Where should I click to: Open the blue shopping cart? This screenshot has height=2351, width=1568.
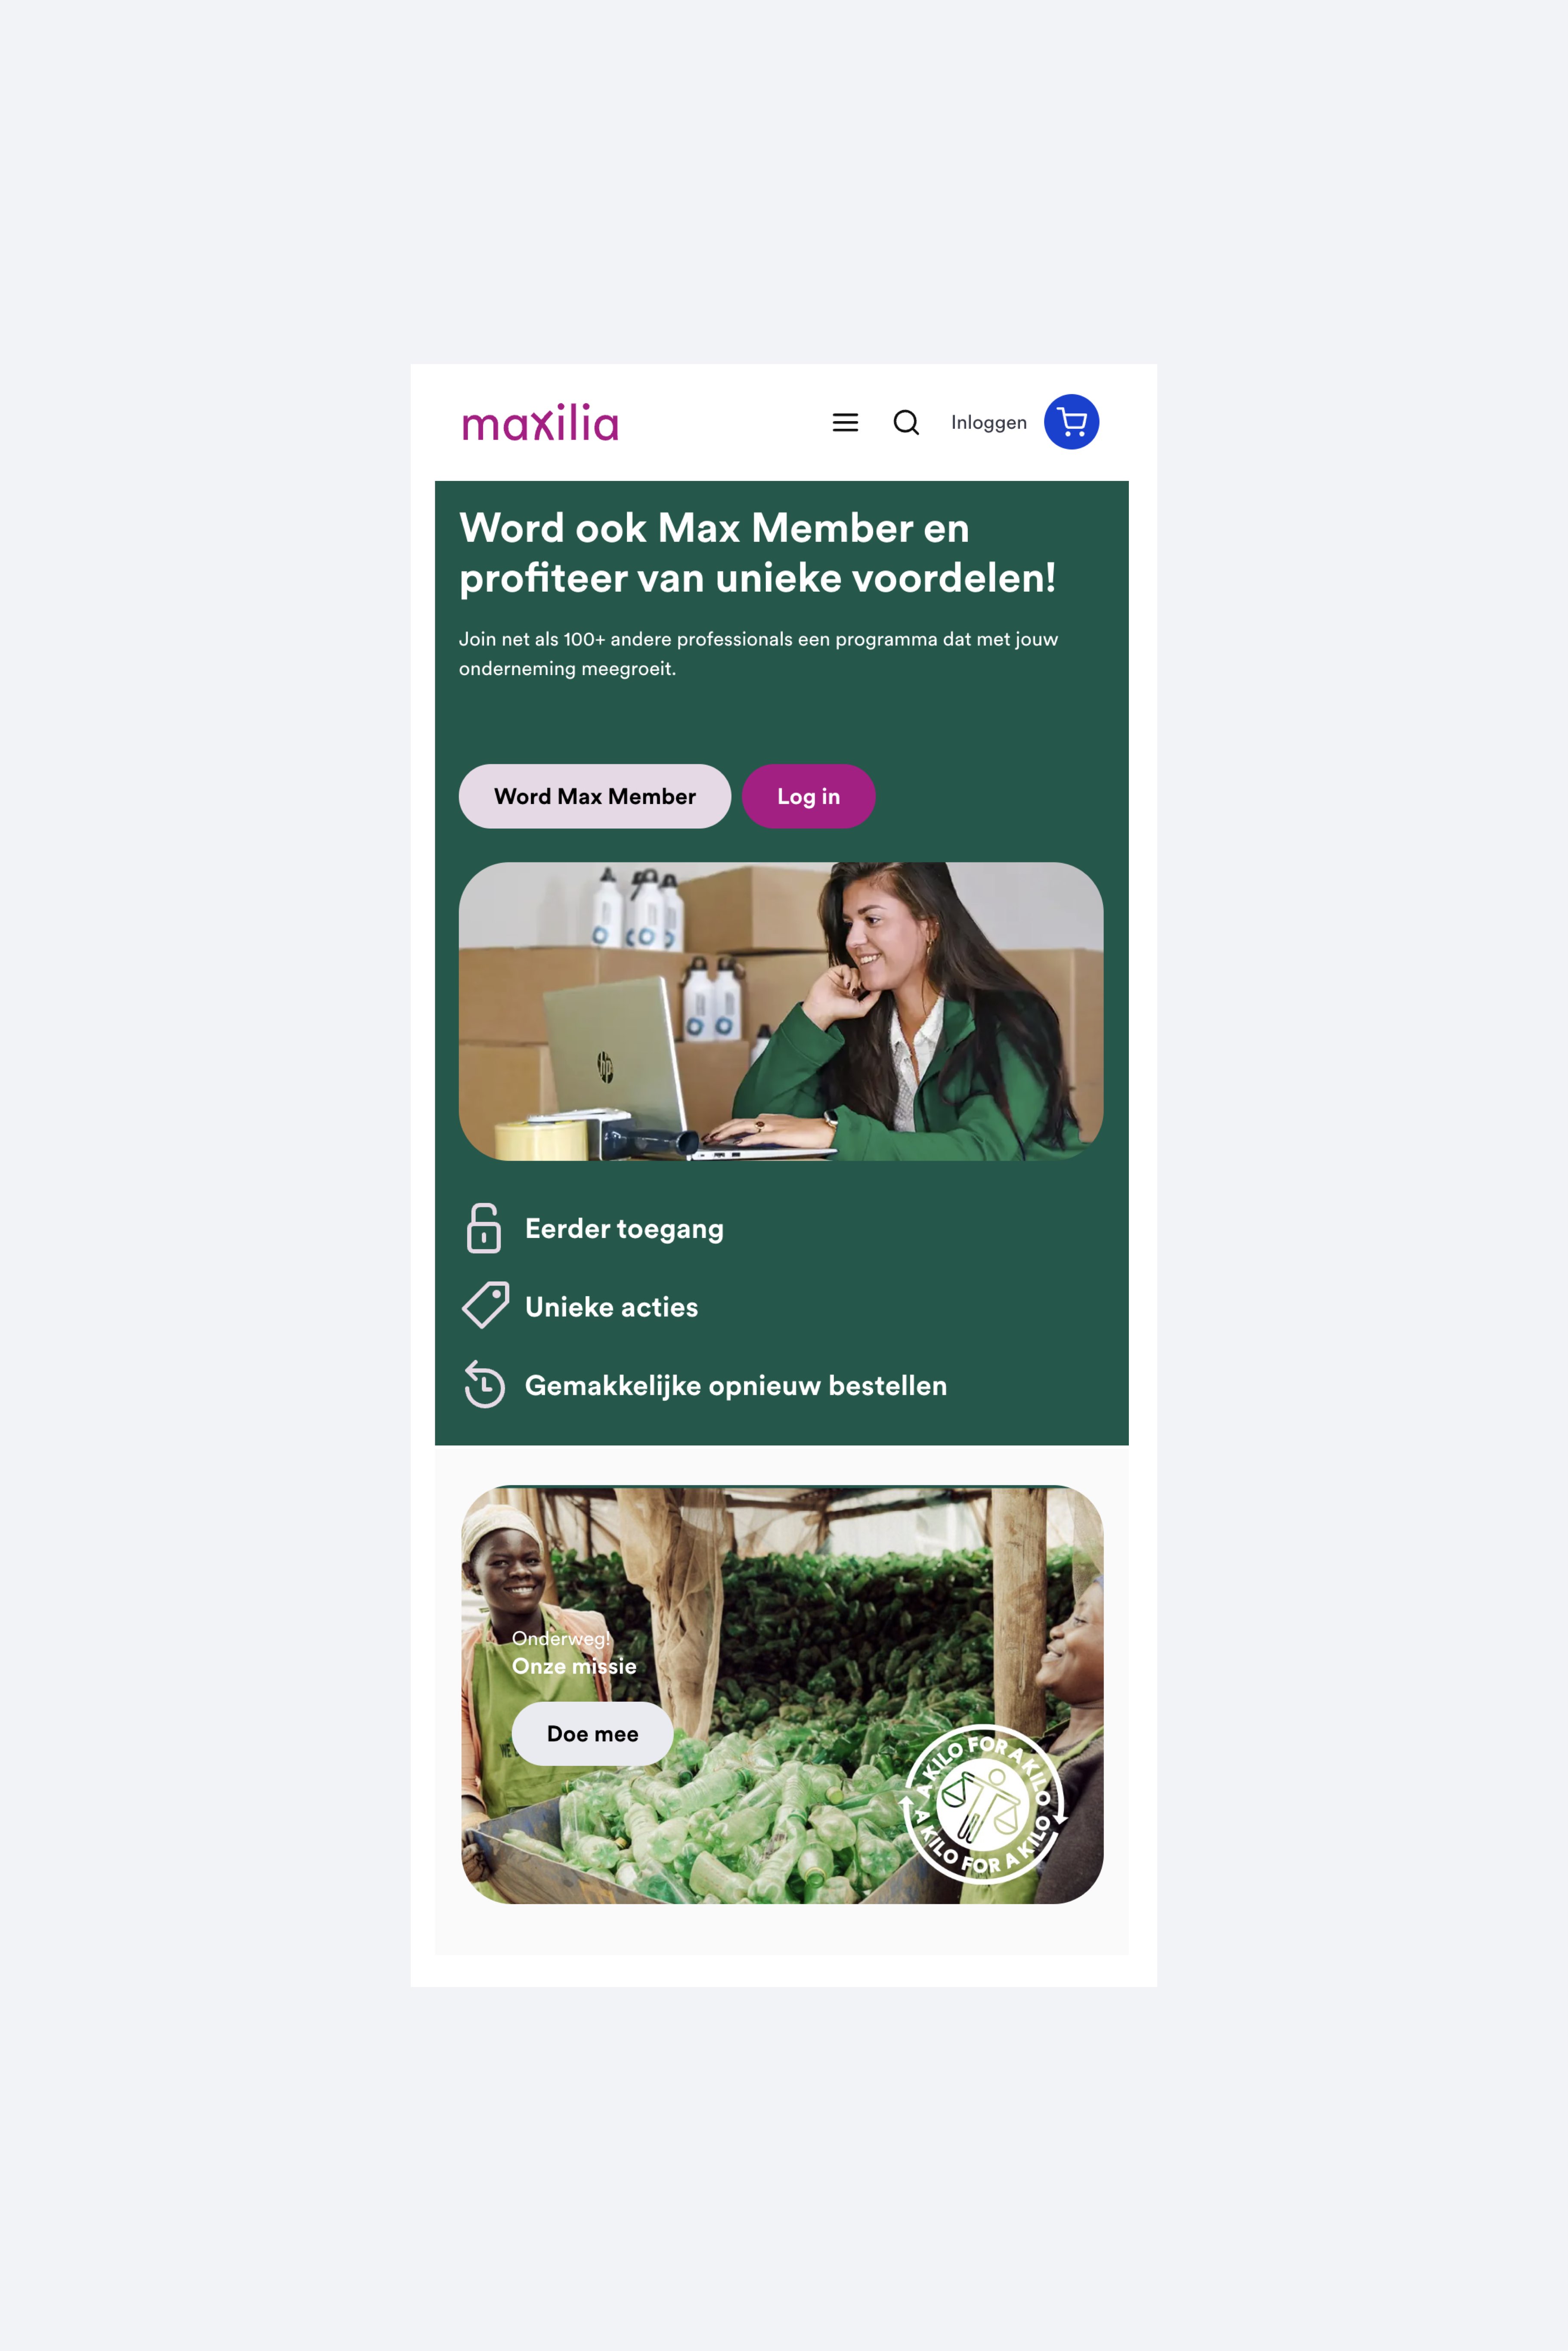click(1071, 422)
